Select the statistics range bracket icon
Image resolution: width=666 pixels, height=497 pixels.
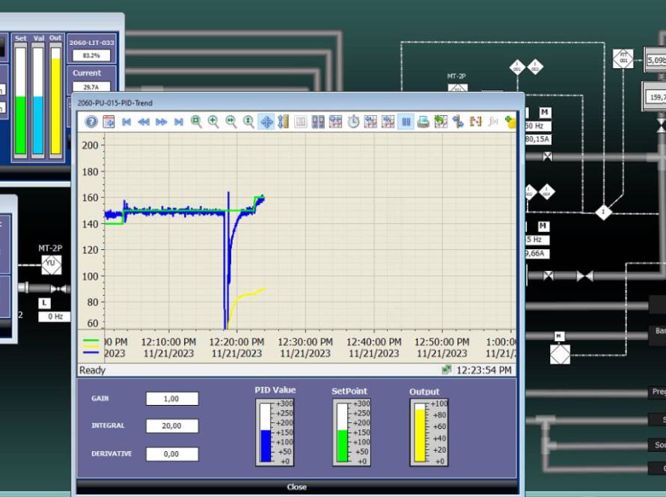click(475, 122)
